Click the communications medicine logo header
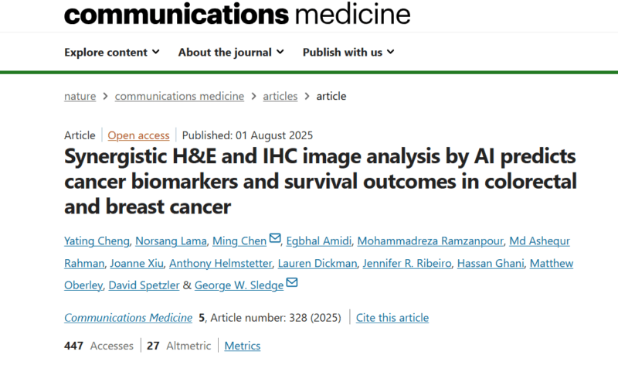Screen dimensions: 618x372 coord(237,14)
